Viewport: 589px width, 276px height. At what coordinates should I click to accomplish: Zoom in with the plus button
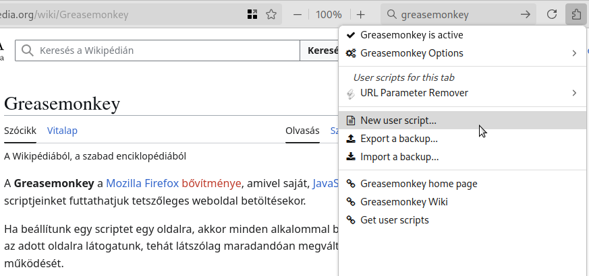pos(360,15)
